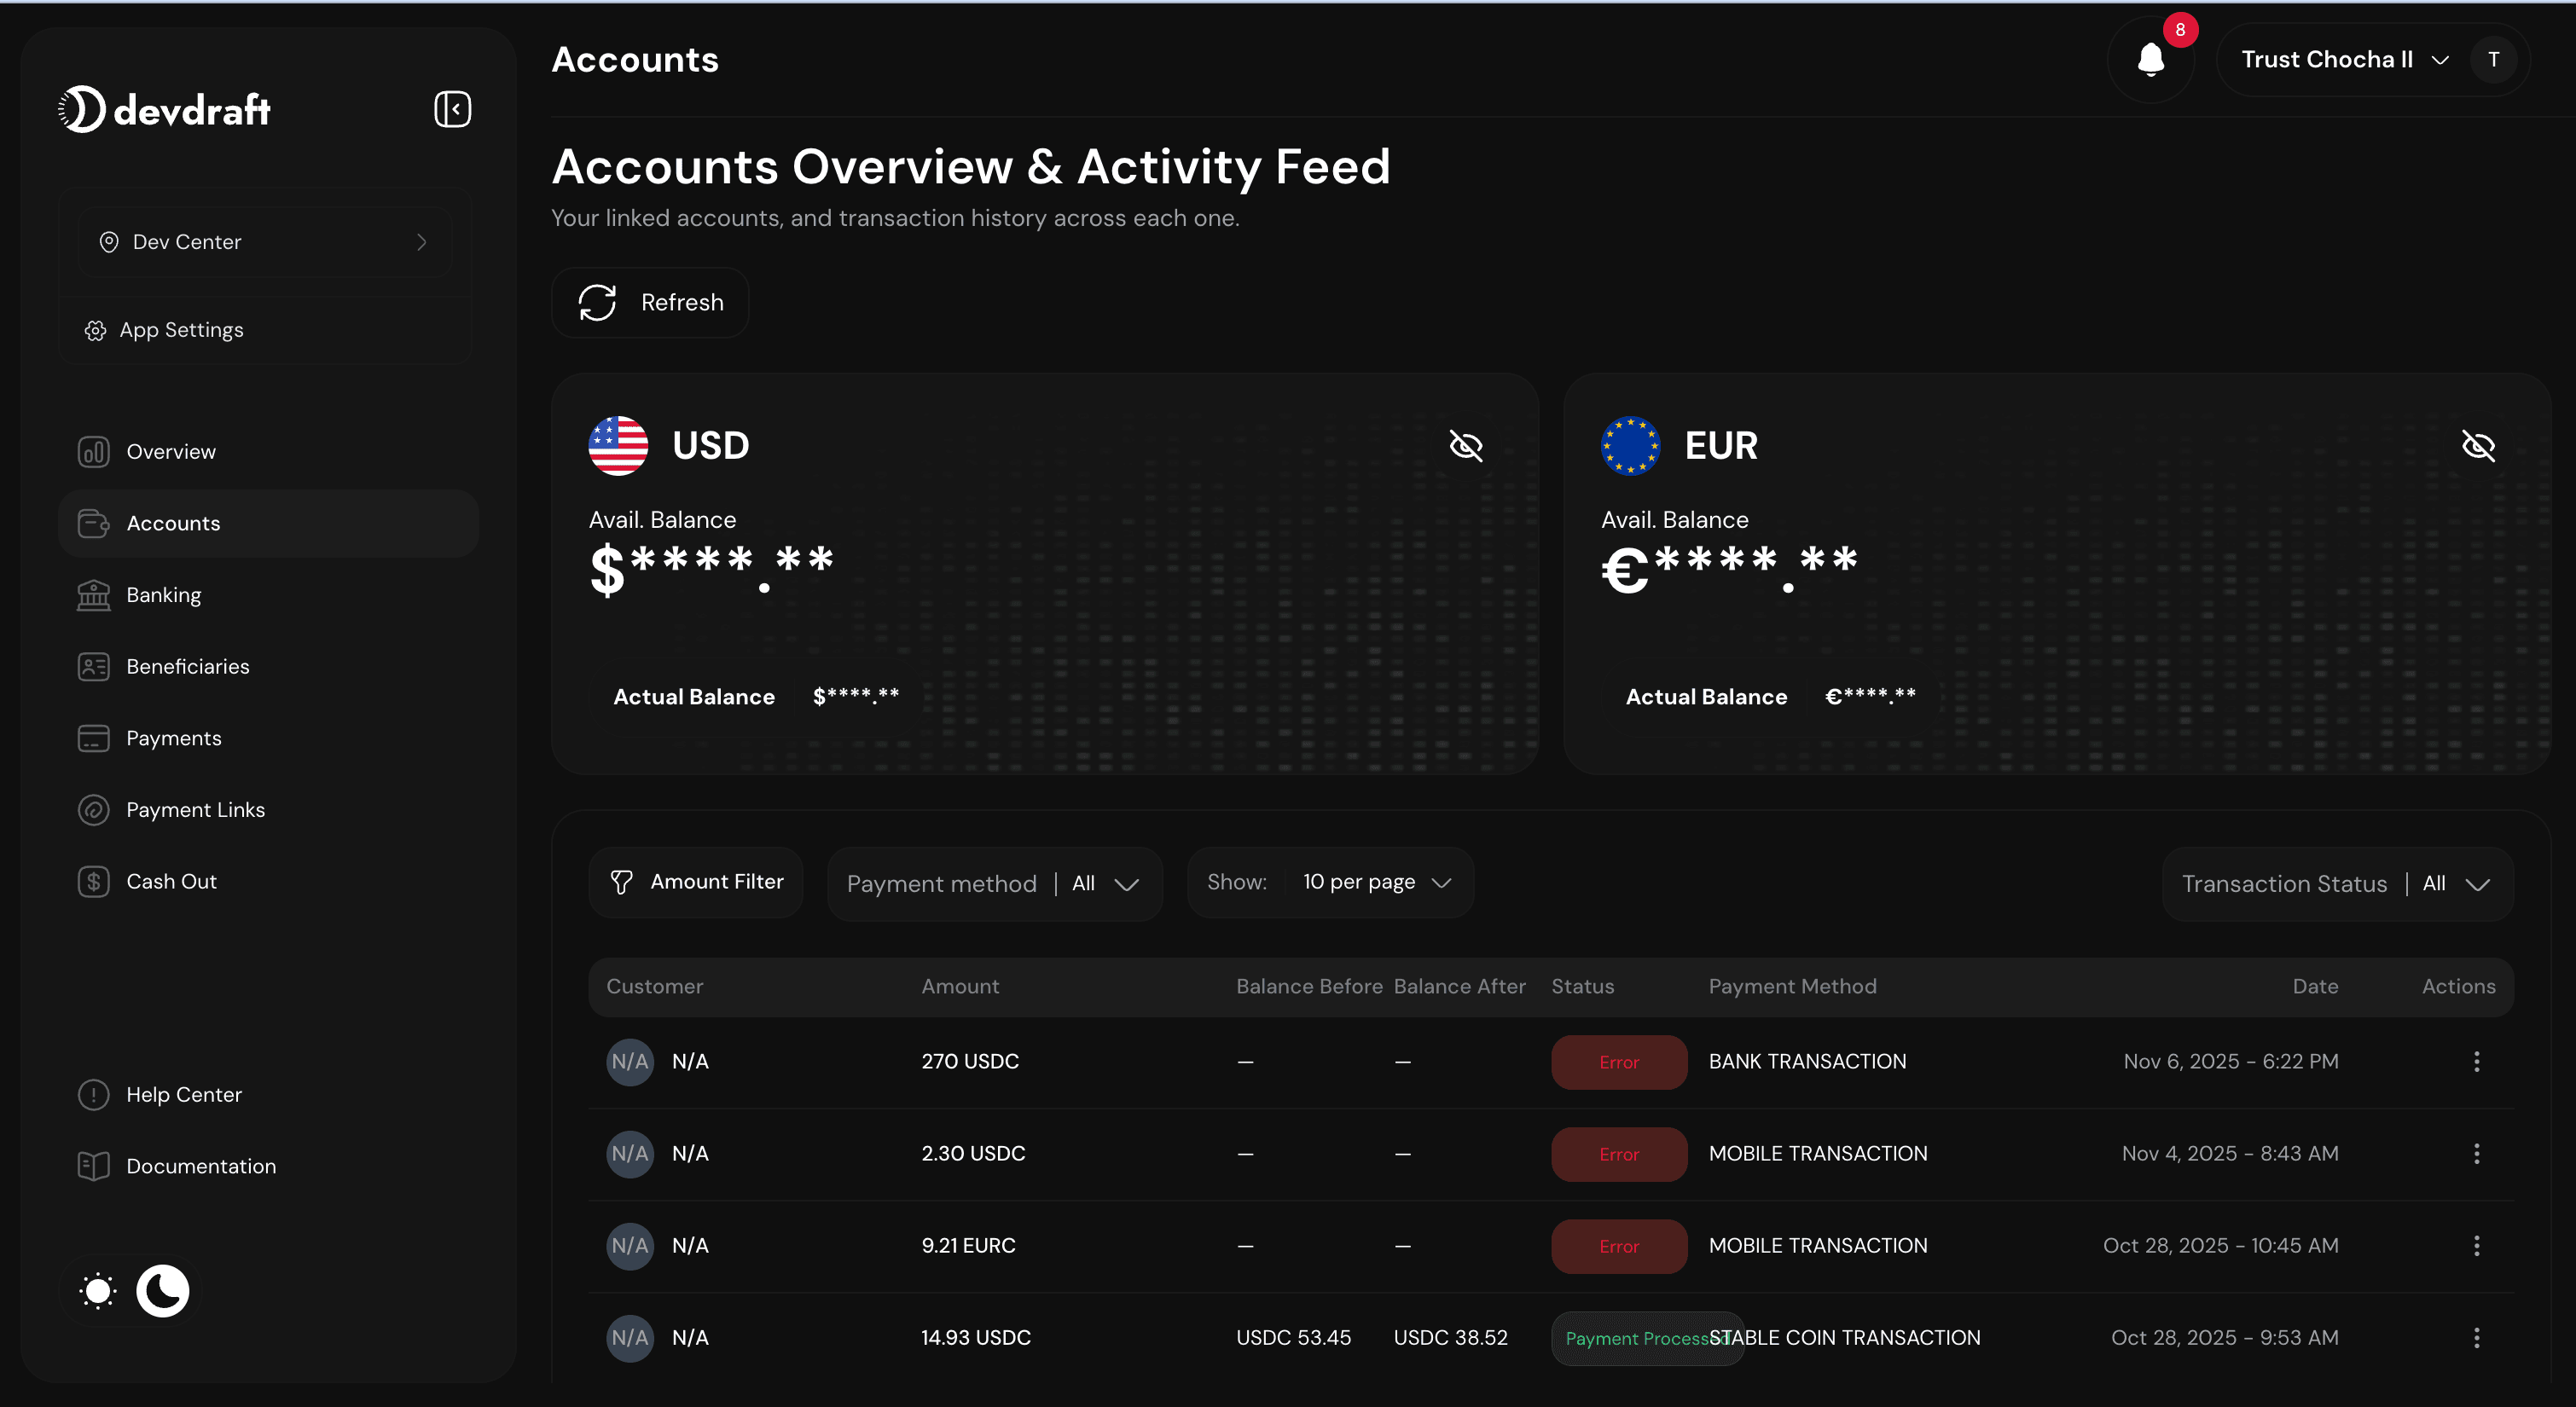Image resolution: width=2576 pixels, height=1407 pixels.
Task: Open the Amount Filter
Action: [x=695, y=881]
